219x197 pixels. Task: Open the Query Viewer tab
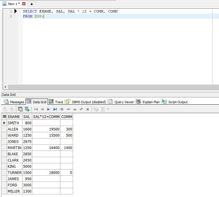pyautogui.click(x=121, y=102)
